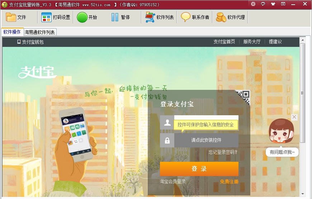Click the user avatar icon in login box
Screen dimensions: 312x199
167,122
